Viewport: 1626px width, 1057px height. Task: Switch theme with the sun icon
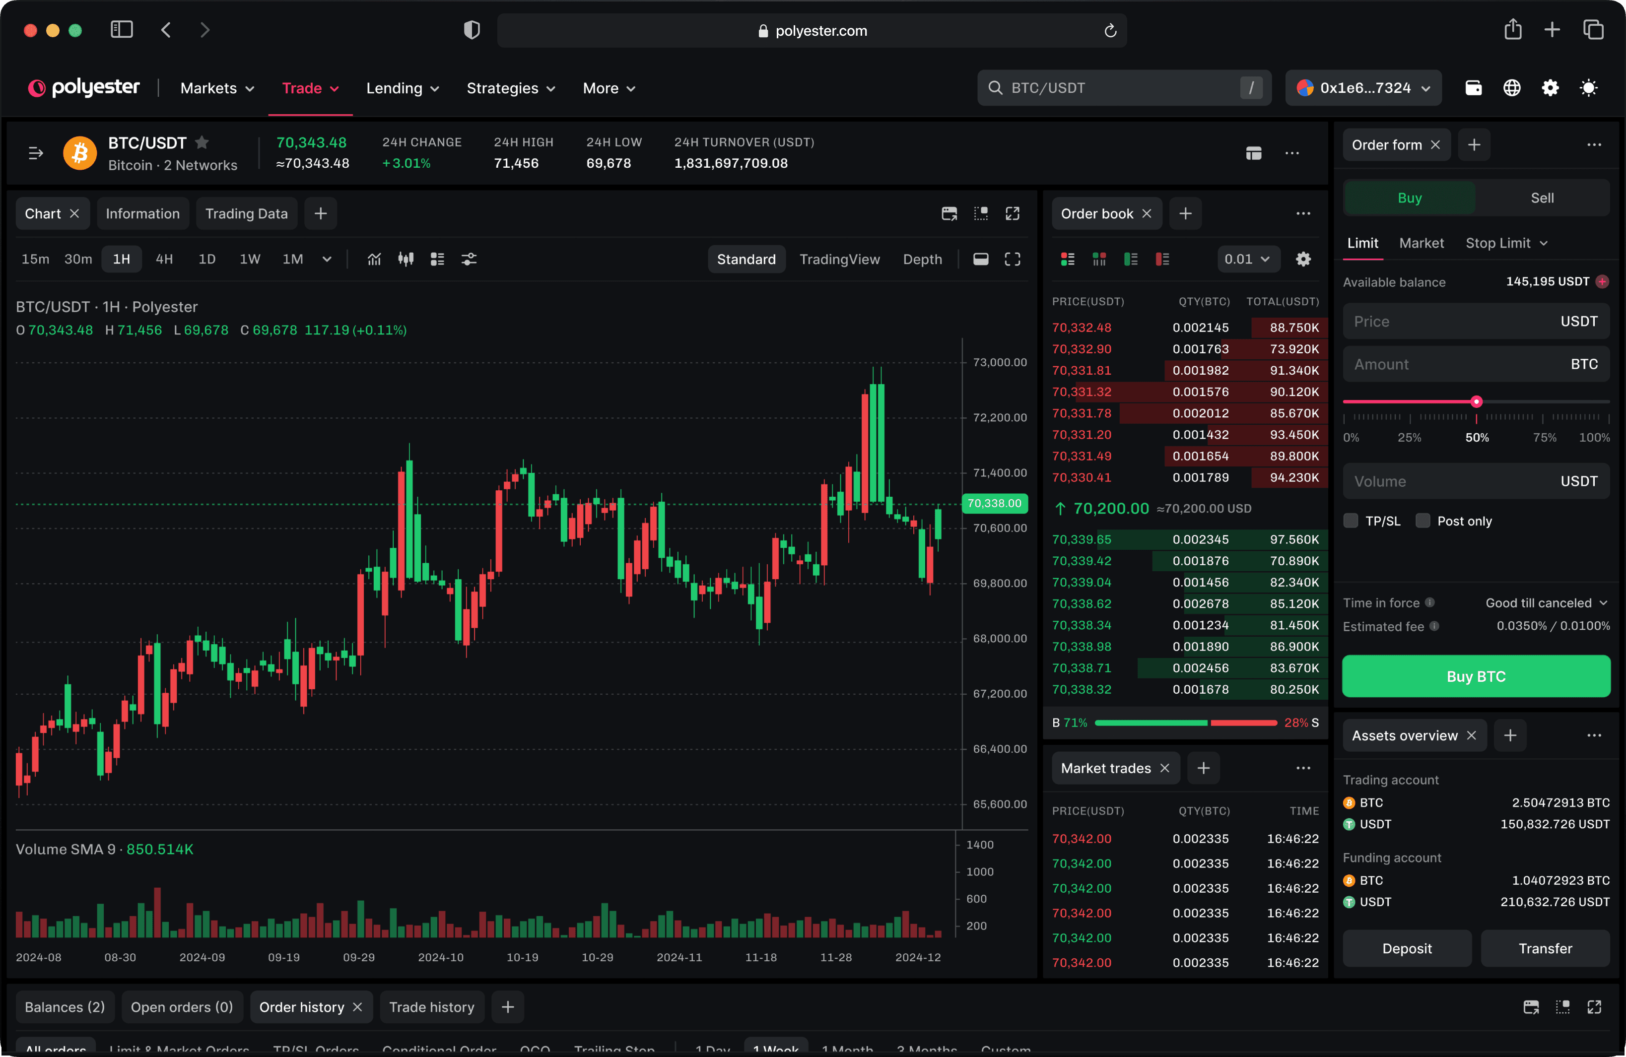tap(1588, 87)
